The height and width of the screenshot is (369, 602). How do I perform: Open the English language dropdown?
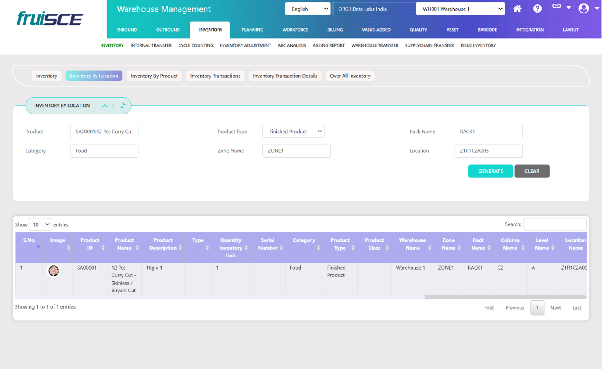pos(307,9)
